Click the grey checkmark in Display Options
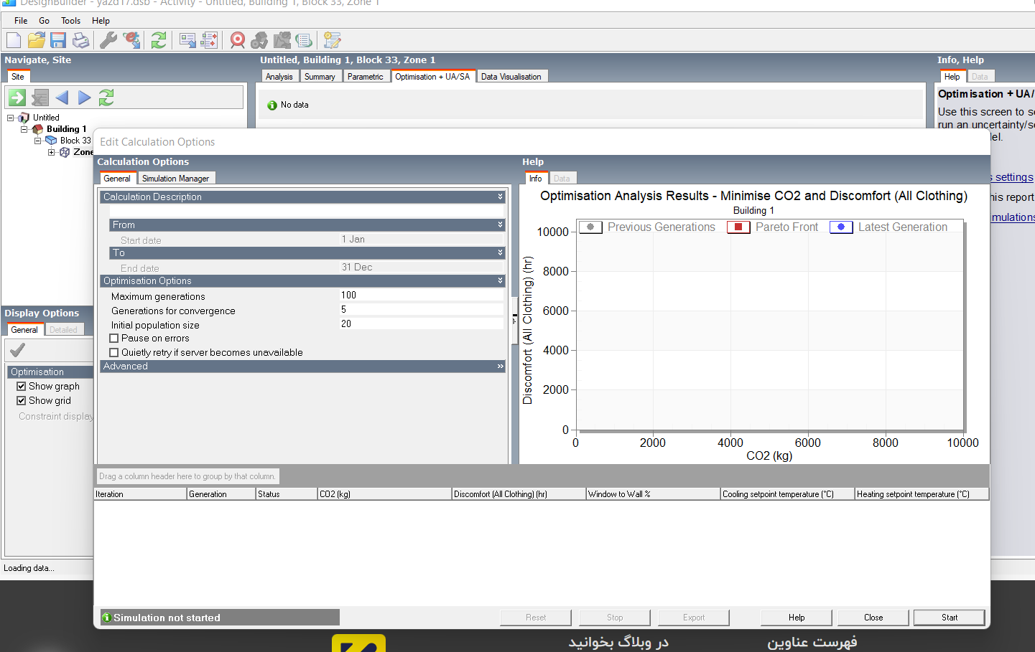 [17, 350]
